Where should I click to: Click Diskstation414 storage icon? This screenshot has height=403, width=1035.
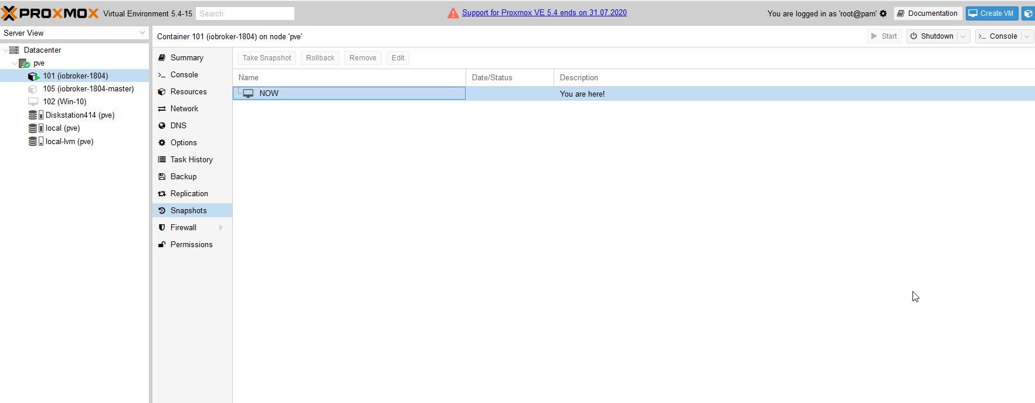pos(36,115)
